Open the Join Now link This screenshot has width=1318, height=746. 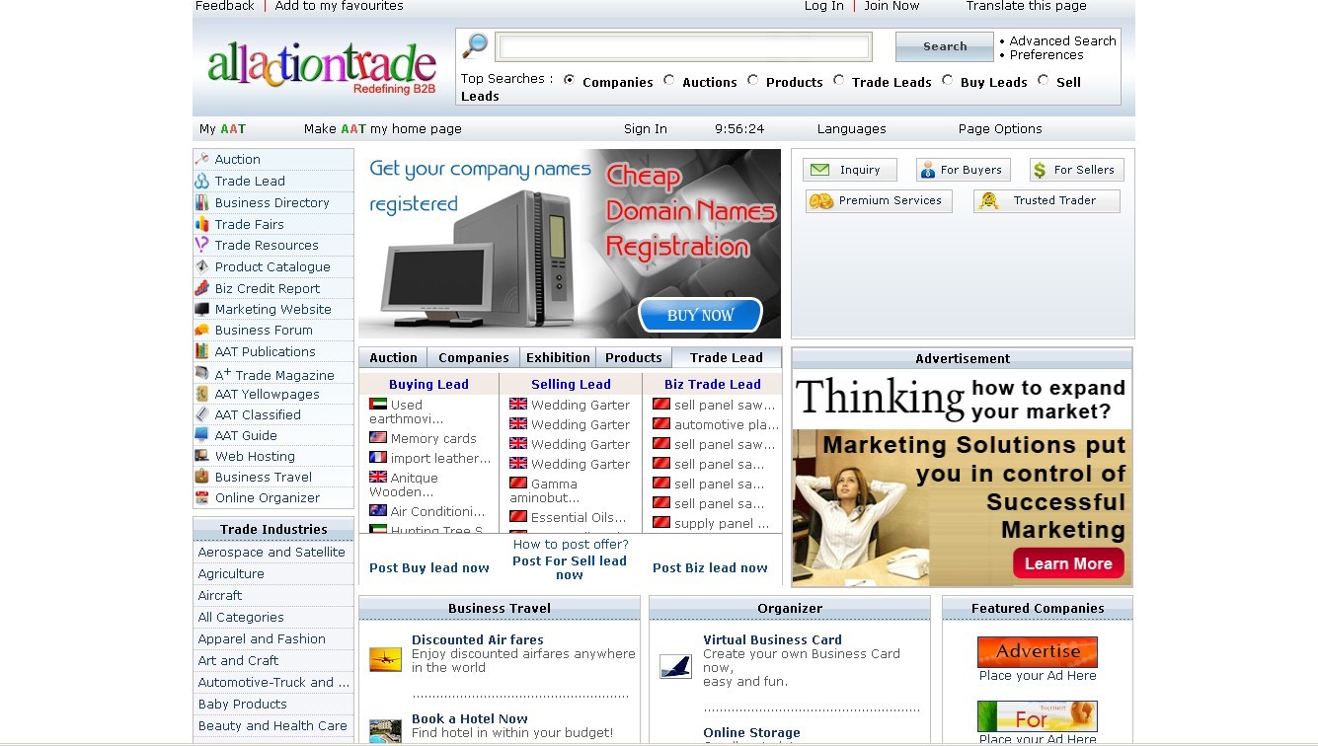[x=892, y=6]
